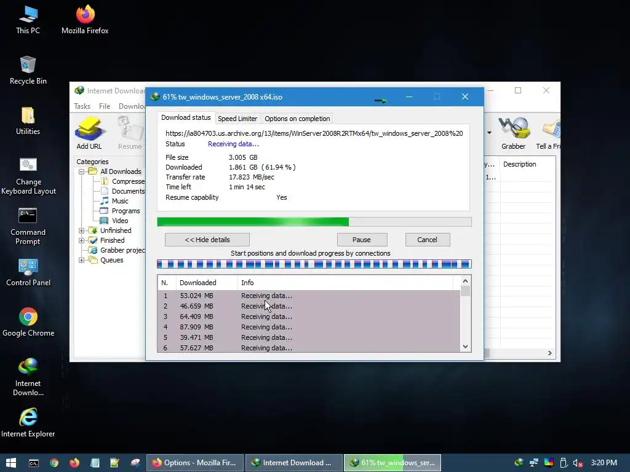
Task: Click the 61% tw_windows_server taskbar button
Action: [393, 463]
